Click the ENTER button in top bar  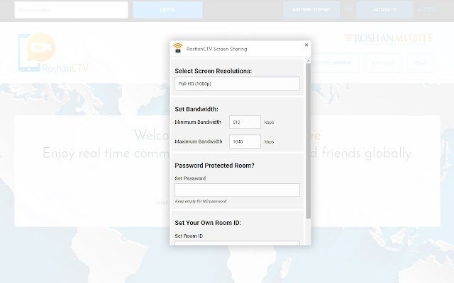point(167,10)
